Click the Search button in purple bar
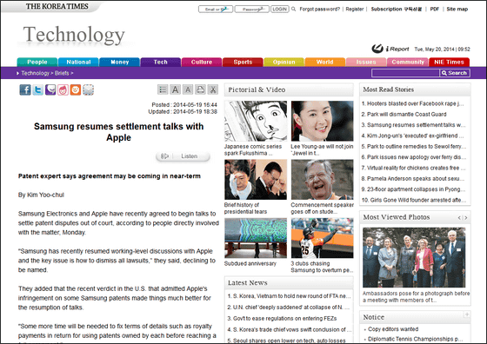Viewport: 487px width, 344px height. coord(455,73)
